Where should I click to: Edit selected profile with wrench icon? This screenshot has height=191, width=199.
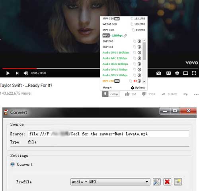click(157, 182)
